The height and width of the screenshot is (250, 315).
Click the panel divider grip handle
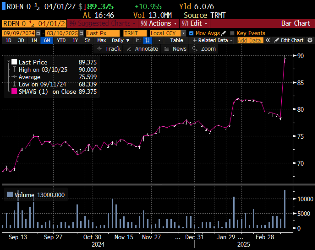point(158,185)
